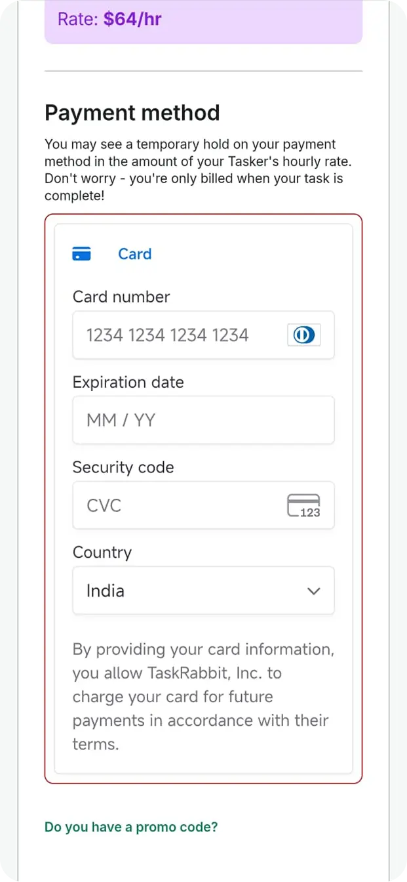
Task: Expand the Country chevron arrow
Action: (314, 591)
